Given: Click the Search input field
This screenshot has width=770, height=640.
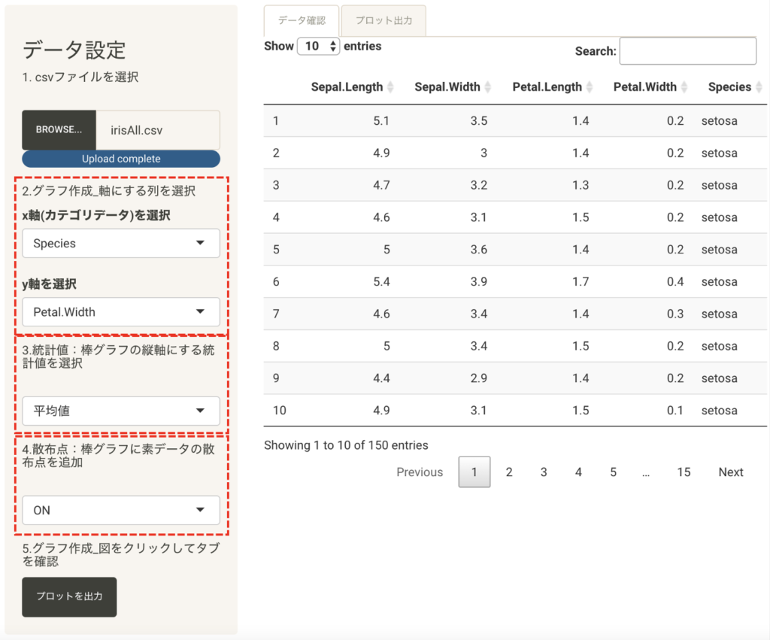Looking at the screenshot, I should 687,51.
